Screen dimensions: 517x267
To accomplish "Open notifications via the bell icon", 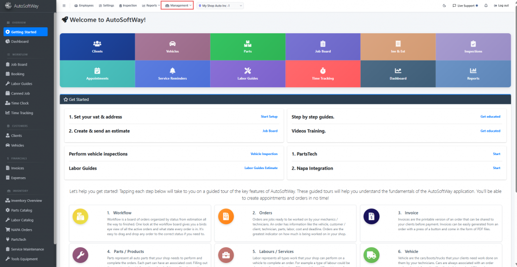I will click(486, 6).
